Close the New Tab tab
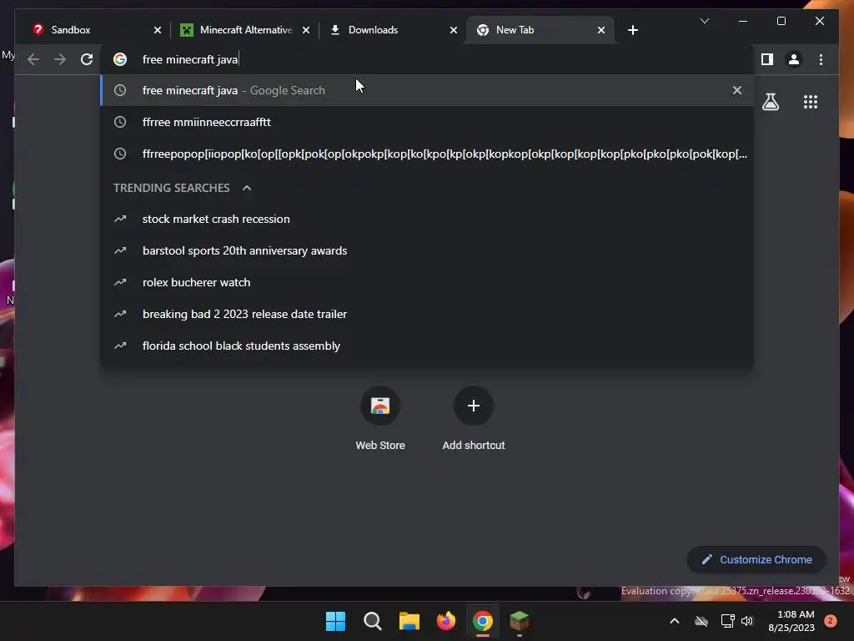 [x=600, y=30]
